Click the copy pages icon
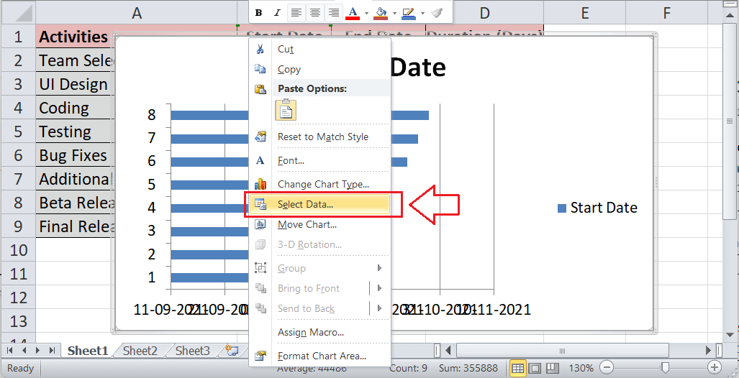 [x=260, y=69]
